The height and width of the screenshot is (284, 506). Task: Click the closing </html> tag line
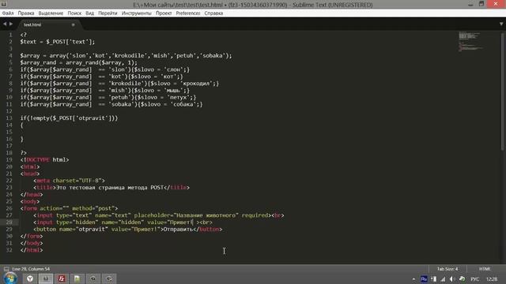32,250
